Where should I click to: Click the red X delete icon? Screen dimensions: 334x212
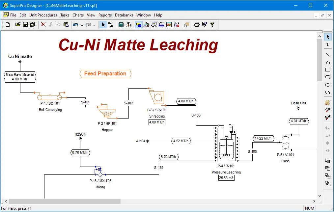point(43,25)
